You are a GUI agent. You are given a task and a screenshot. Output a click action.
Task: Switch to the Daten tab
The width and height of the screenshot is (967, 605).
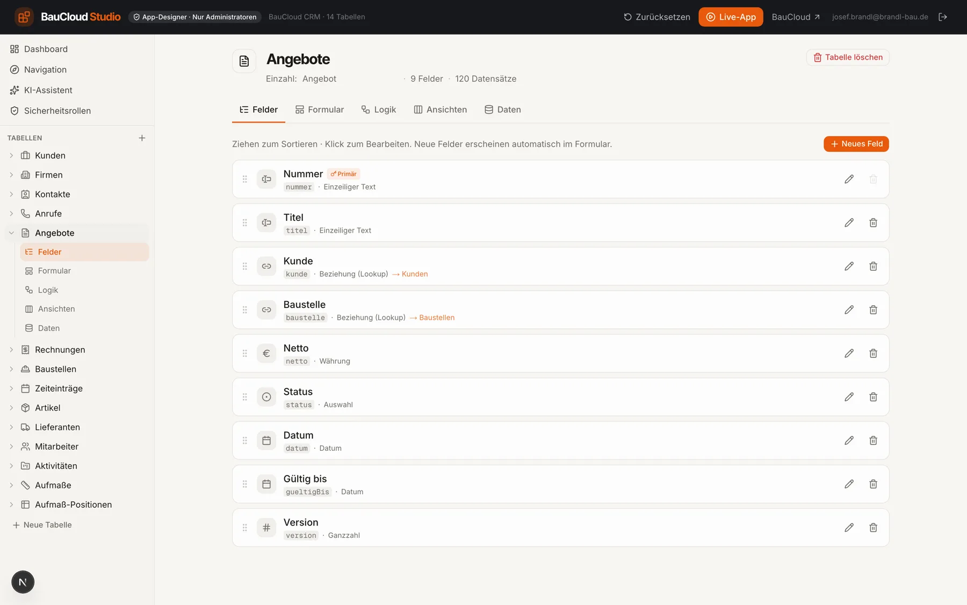(x=503, y=110)
